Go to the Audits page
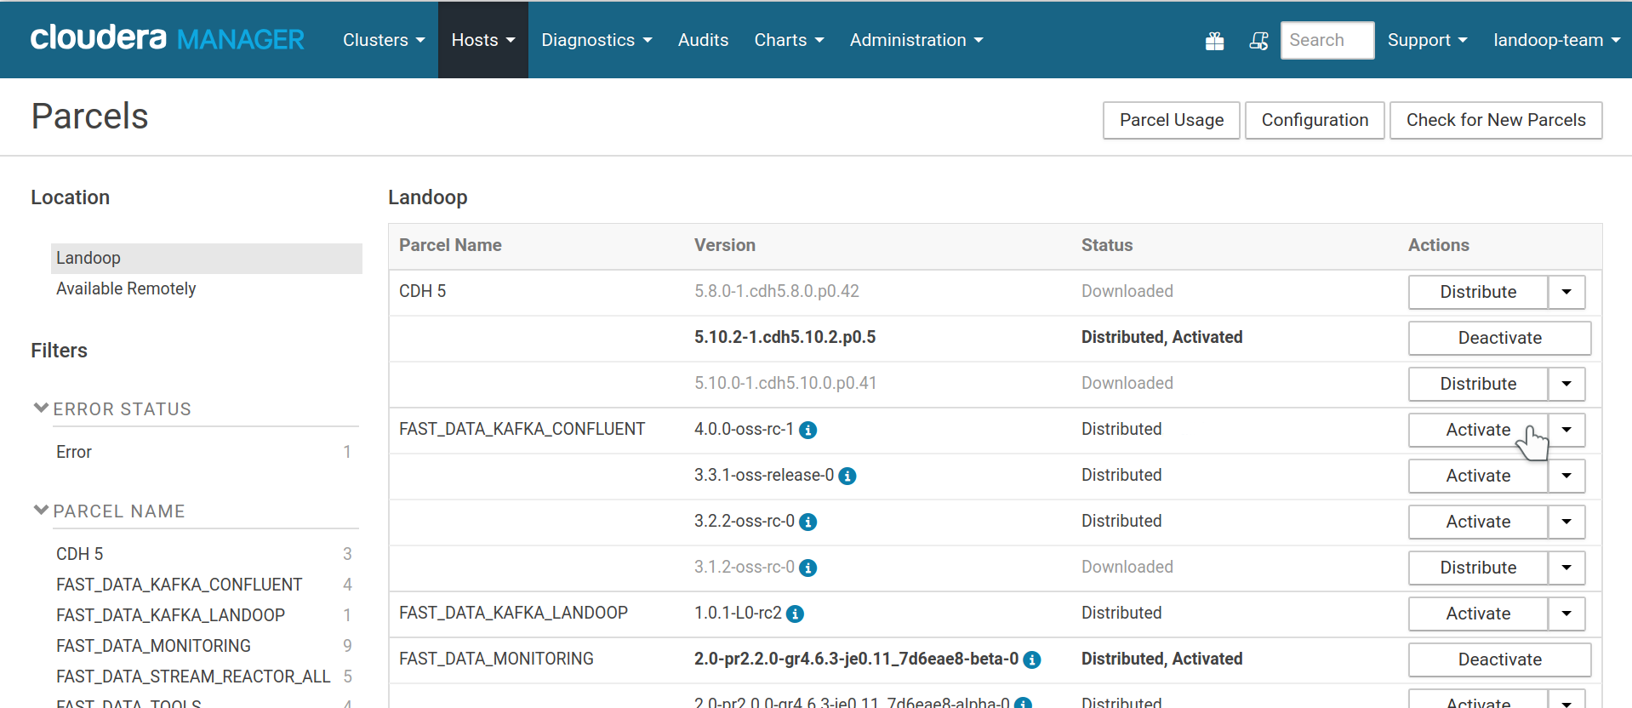1632x708 pixels. coord(703,40)
